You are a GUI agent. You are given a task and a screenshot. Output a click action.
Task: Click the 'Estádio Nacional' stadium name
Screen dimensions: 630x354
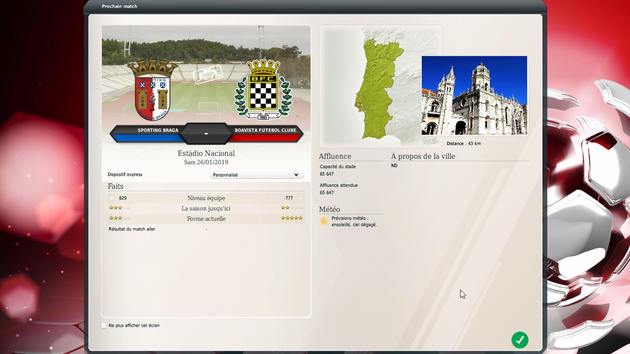coord(206,153)
